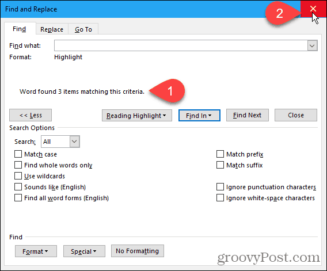Close the Find and Replace dialog with X
327x271 pixels.
coord(313,9)
